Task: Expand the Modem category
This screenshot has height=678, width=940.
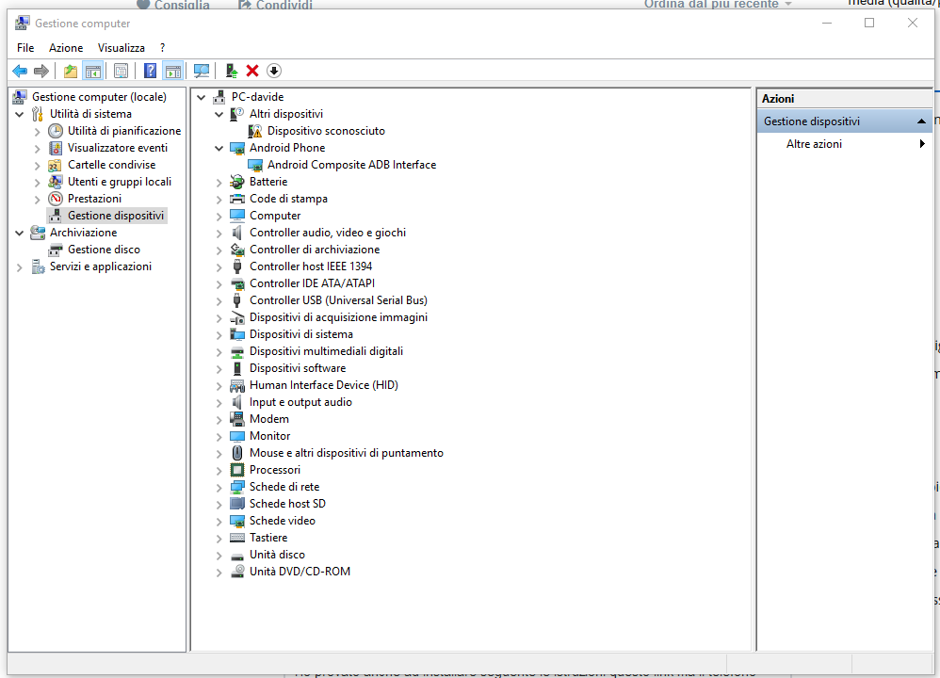Action: (219, 420)
